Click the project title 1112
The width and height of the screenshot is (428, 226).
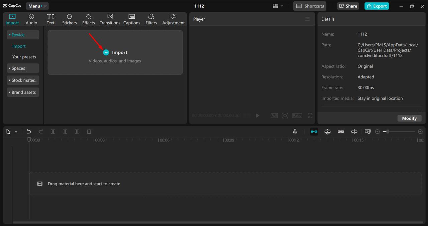pyautogui.click(x=199, y=6)
